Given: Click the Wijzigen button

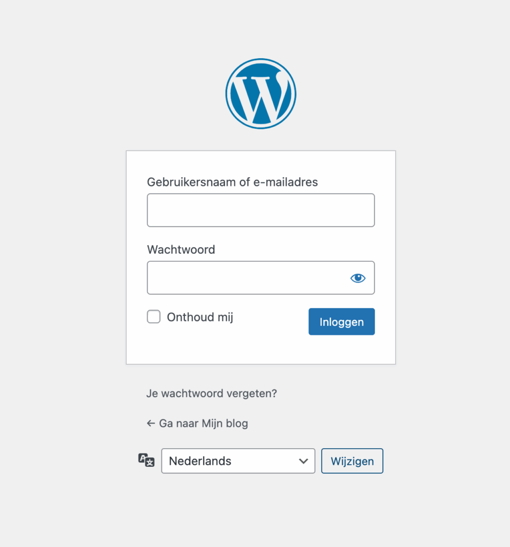Looking at the screenshot, I should tap(352, 461).
